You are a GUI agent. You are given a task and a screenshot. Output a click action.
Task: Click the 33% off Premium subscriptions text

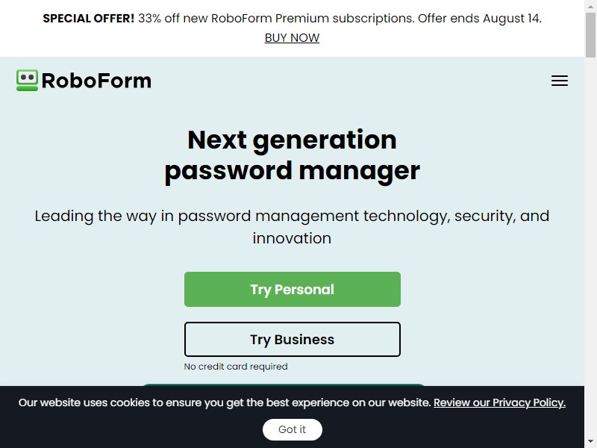point(276,18)
